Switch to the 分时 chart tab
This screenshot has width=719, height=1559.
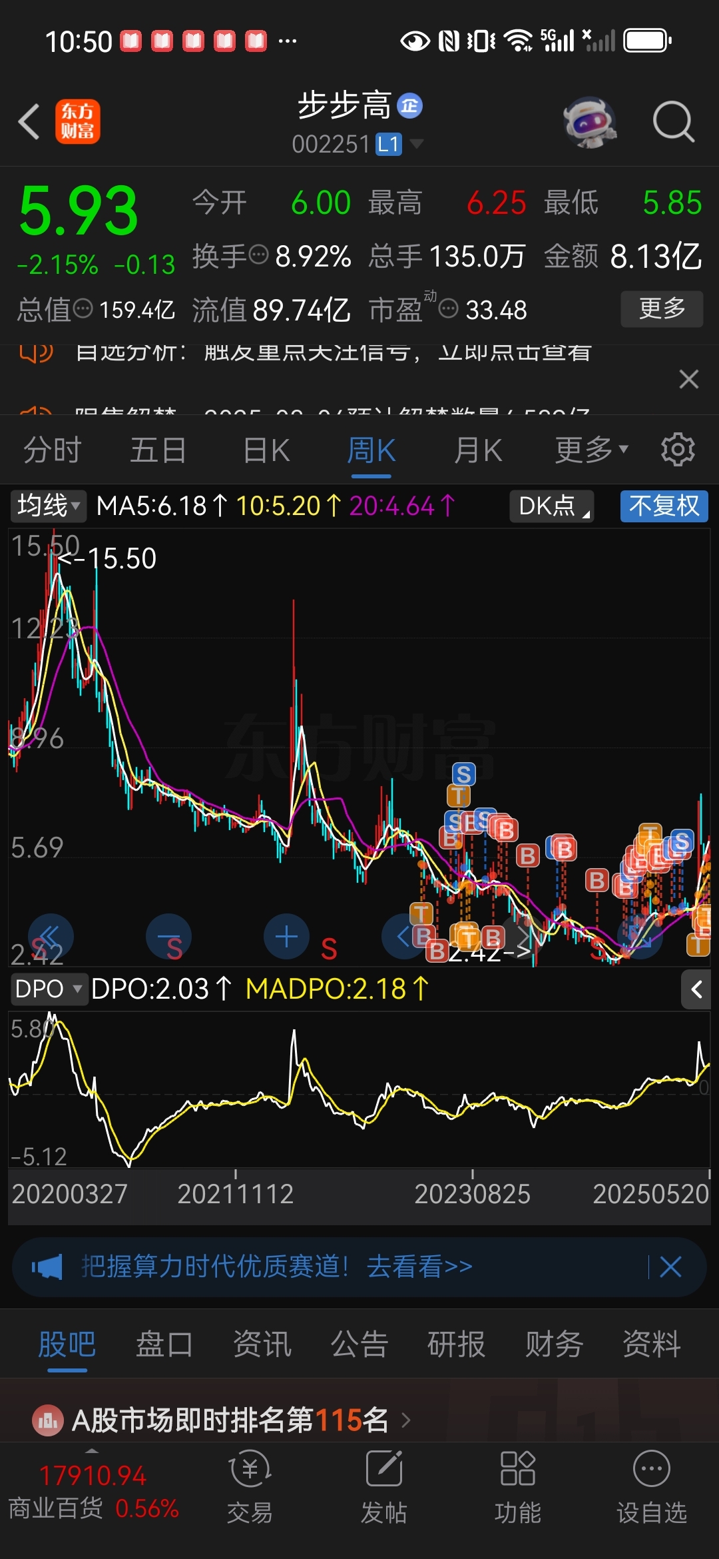[52, 450]
